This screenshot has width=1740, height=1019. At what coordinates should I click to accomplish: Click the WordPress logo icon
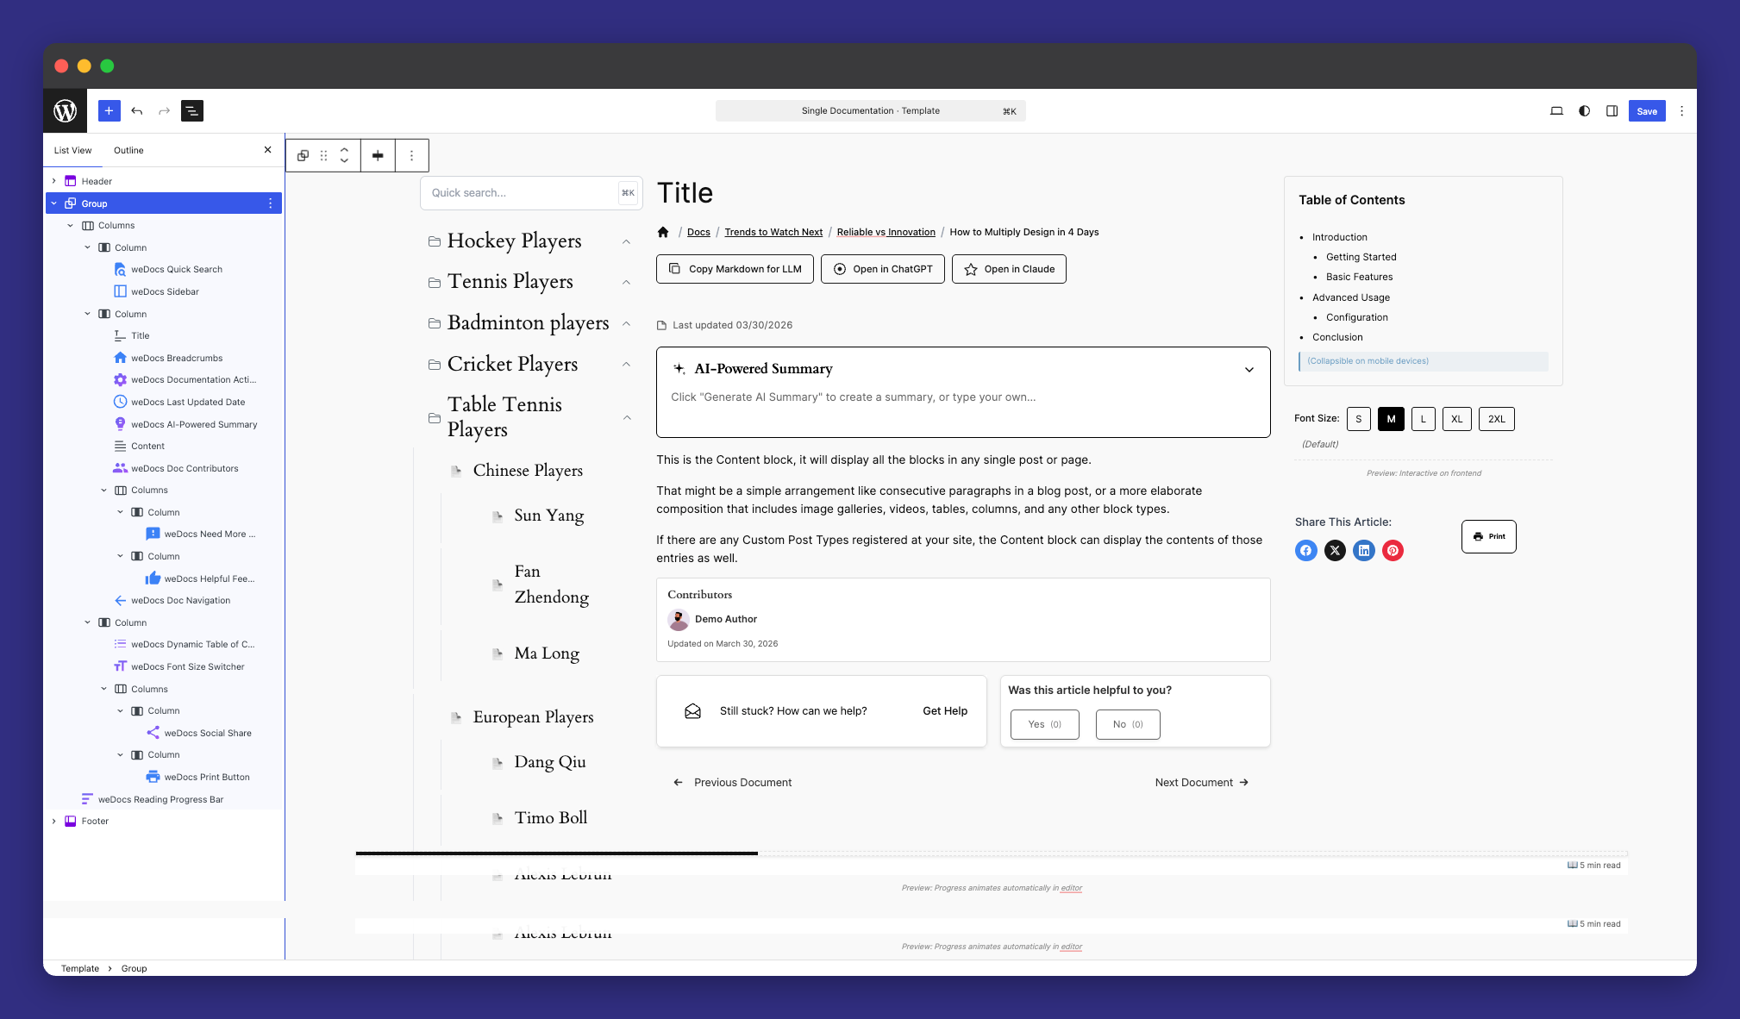coord(66,110)
